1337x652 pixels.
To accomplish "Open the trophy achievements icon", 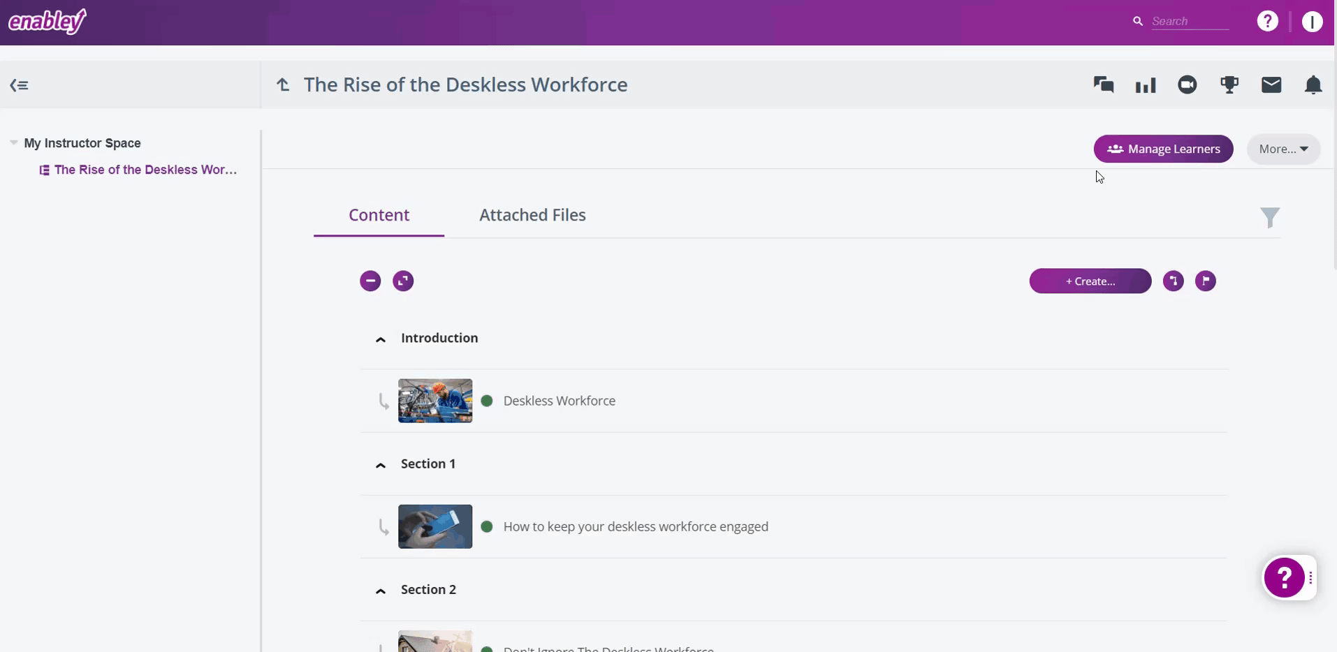I will point(1229,85).
